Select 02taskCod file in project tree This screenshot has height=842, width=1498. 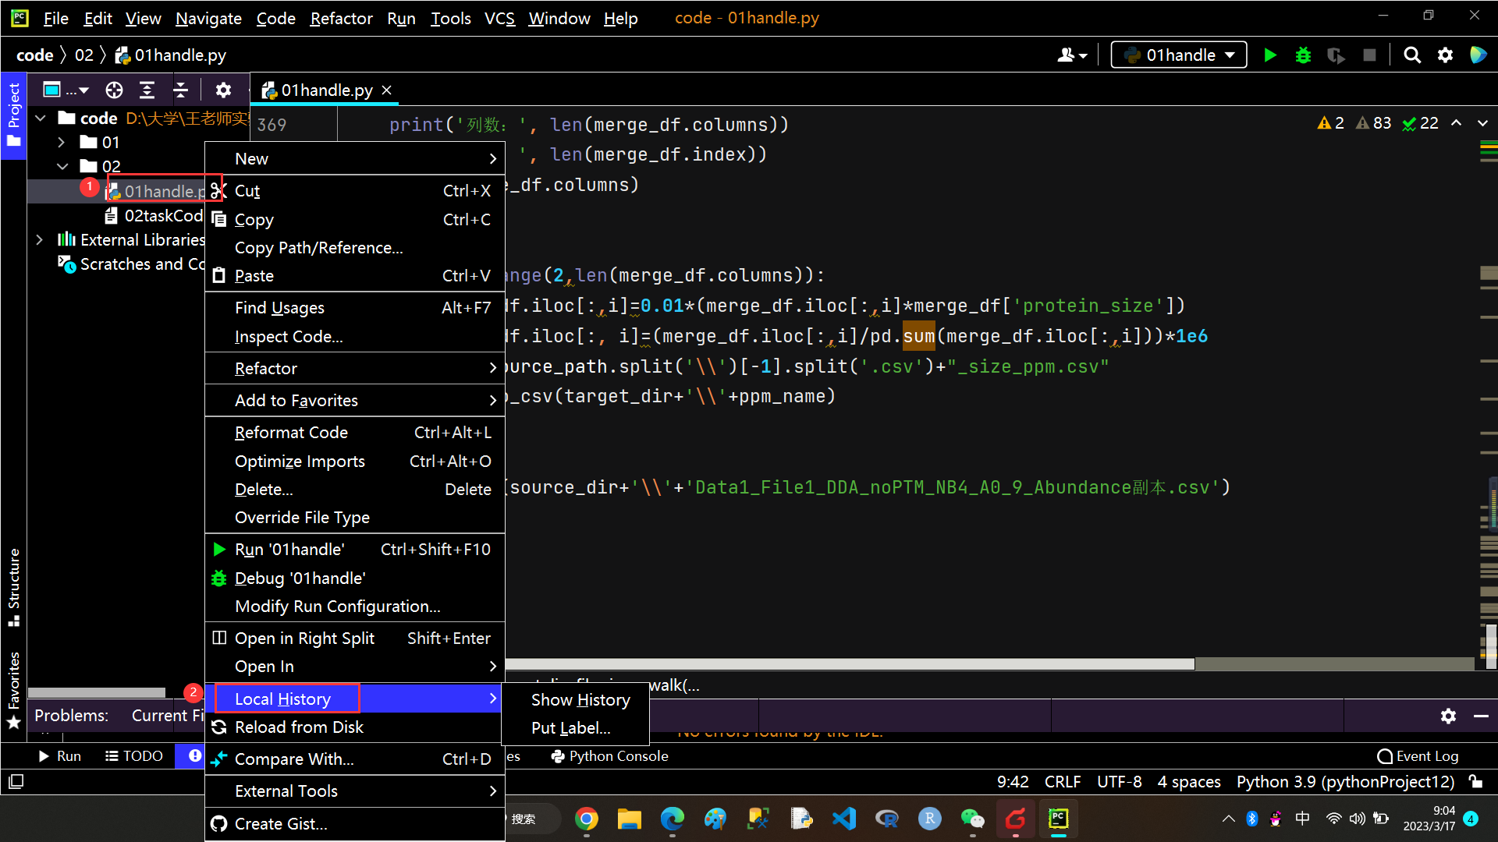click(154, 216)
